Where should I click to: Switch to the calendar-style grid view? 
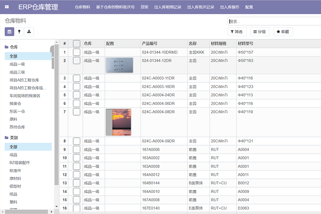tap(9, 32)
